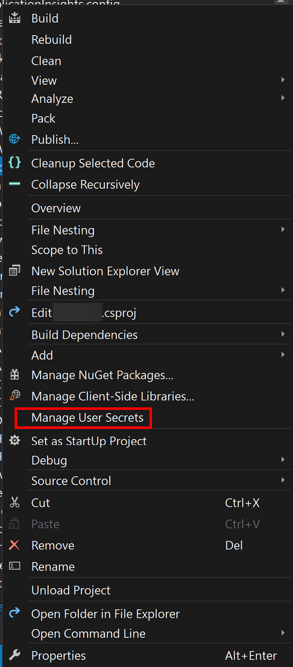Click the Manage Client-Side Libraries globe icon
The width and height of the screenshot is (293, 667).
pos(15,396)
